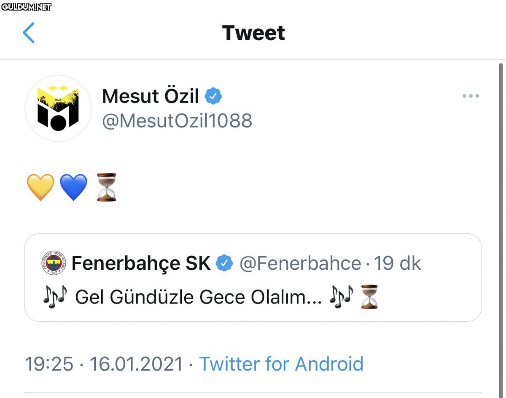Click the vertical scrollbar on the right
Viewport: 506px width, 398px height.
(x=501, y=211)
